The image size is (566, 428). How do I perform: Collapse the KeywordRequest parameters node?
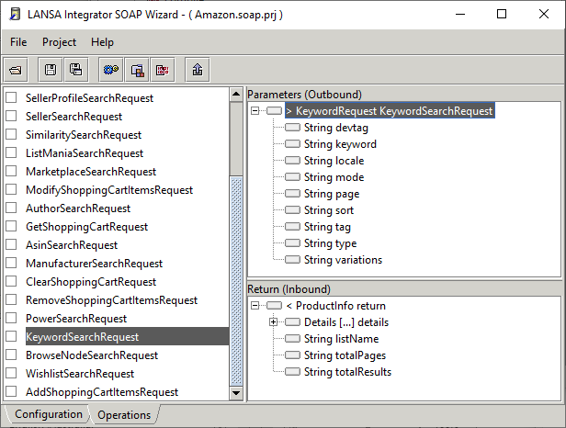(255, 111)
